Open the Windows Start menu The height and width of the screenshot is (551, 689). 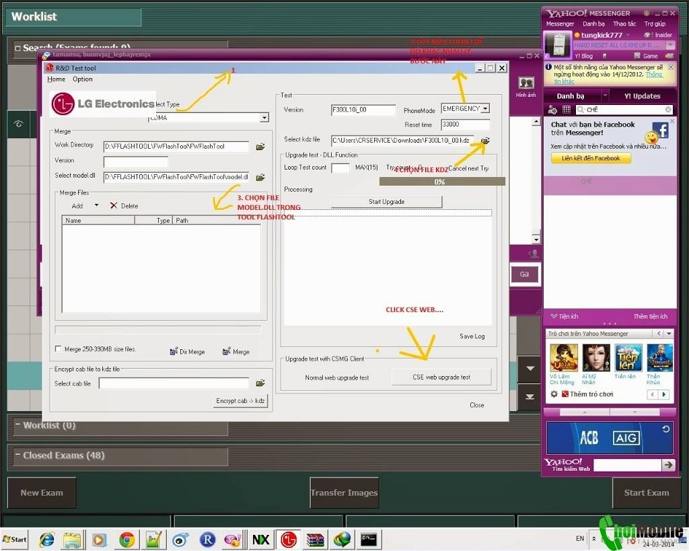point(15,539)
